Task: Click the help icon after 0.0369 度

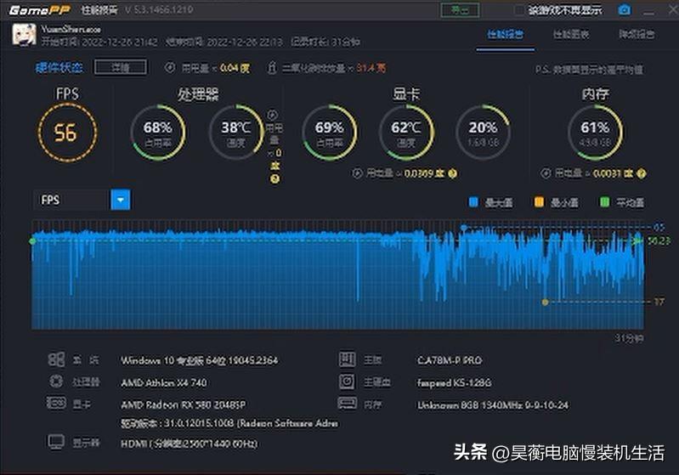Action: [x=452, y=173]
